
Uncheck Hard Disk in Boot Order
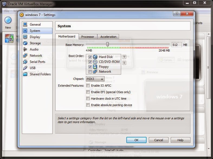90,57
